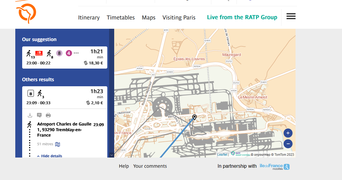The height and width of the screenshot is (180, 342).
Task: Click the onyourmap © TomTom 2023 attribution
Action: (272, 155)
